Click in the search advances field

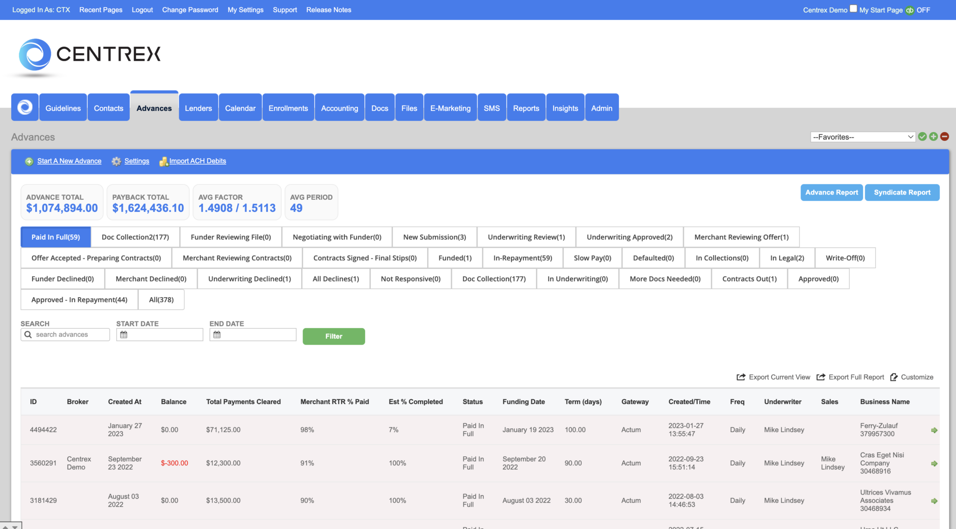click(65, 334)
